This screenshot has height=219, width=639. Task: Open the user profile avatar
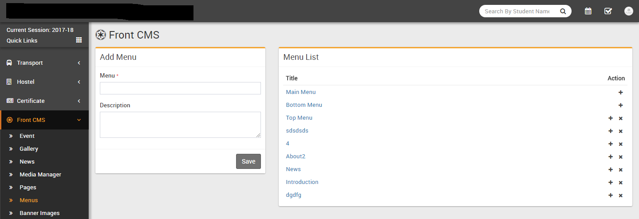[x=628, y=11]
